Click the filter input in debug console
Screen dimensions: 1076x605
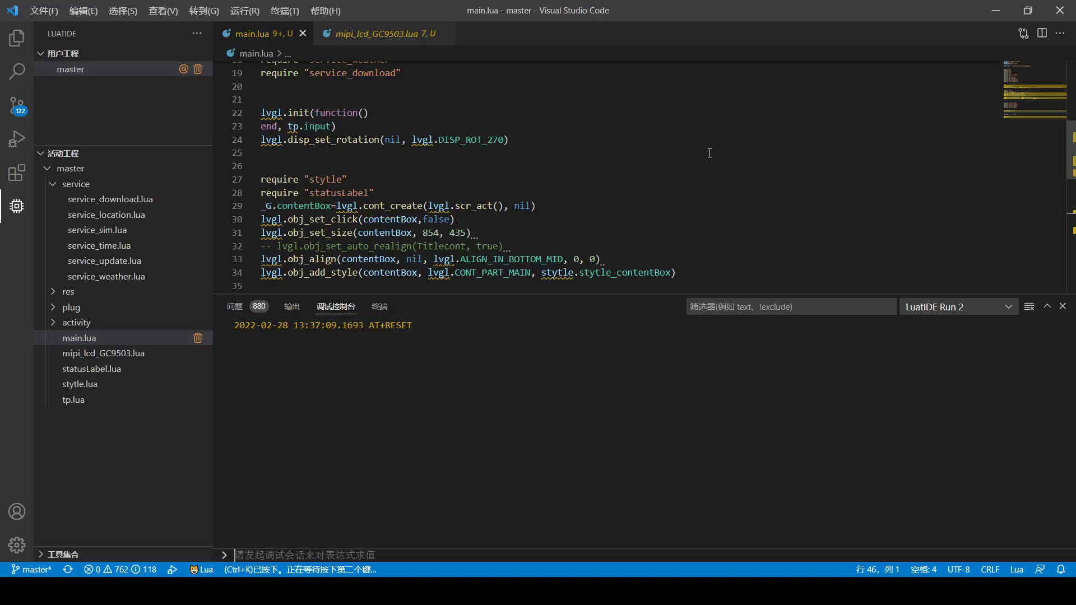point(791,306)
